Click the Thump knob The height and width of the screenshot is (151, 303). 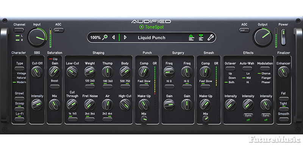point(108,72)
